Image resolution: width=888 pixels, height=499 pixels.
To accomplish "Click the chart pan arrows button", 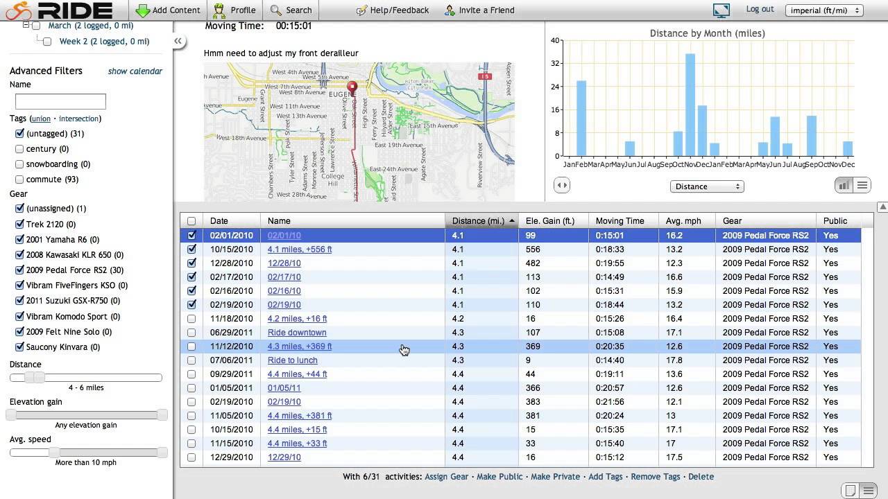I will (562, 185).
